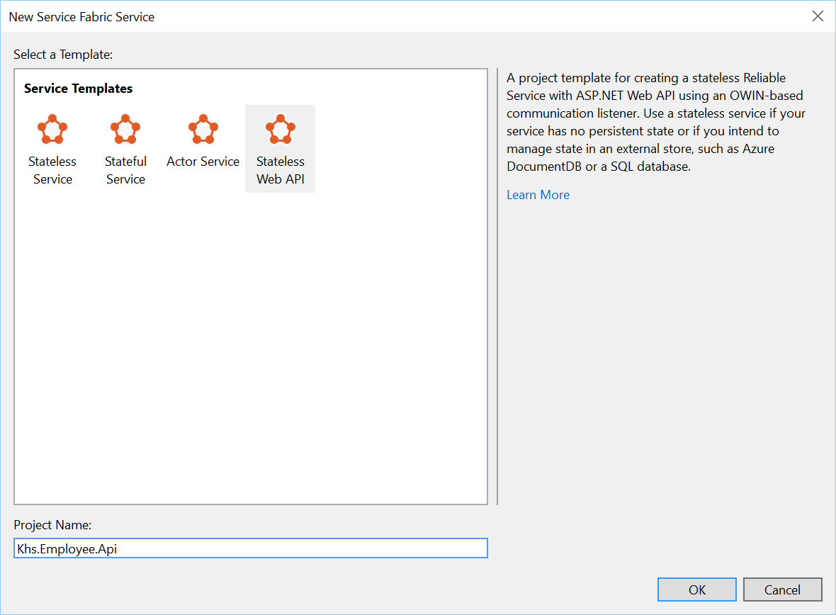Image resolution: width=836 pixels, height=615 pixels.
Task: Click the 'Project Name:' label
Action: coord(52,525)
